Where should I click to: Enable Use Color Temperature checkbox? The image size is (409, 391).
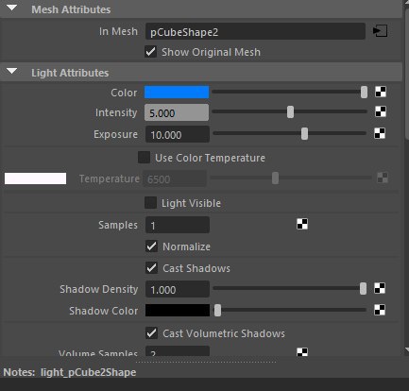(x=144, y=157)
